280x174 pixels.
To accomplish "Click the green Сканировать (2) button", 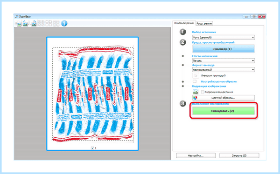I will pos(224,111).
